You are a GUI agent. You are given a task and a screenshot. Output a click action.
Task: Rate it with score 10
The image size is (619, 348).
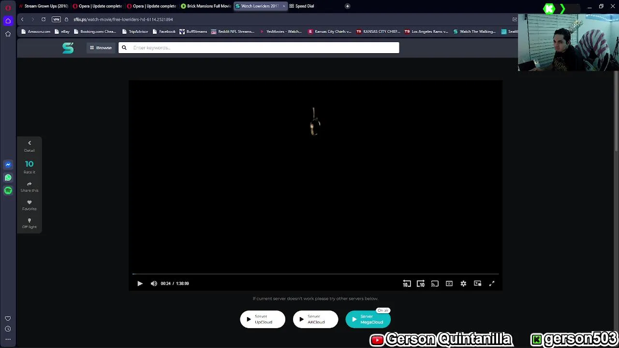click(29, 167)
